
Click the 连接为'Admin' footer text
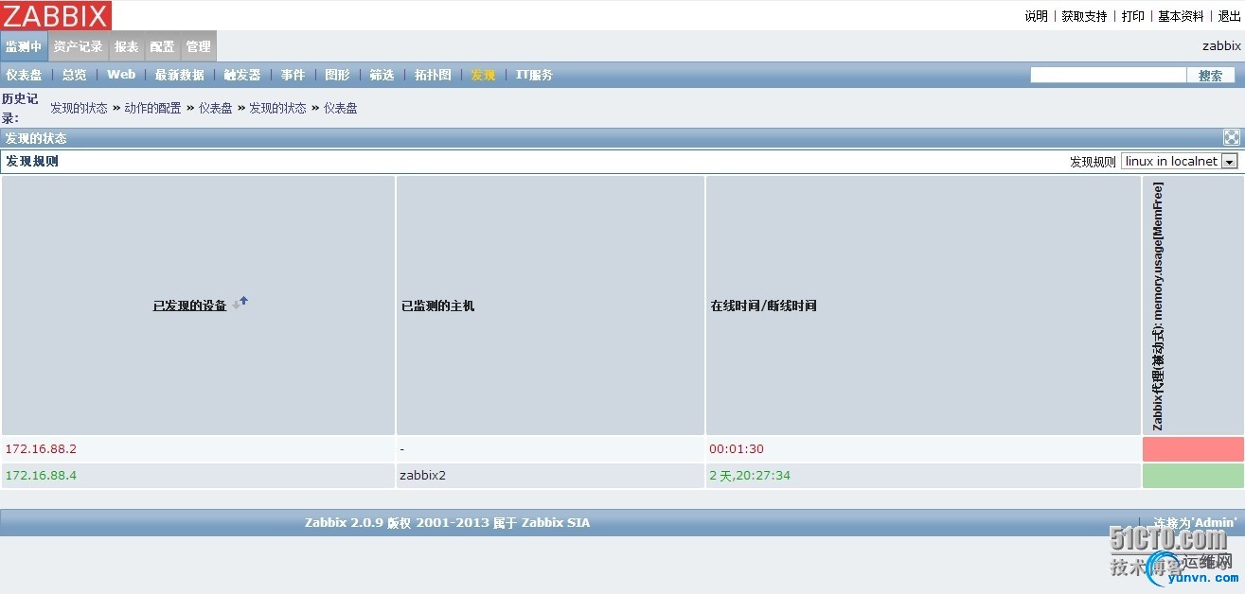pos(1195,522)
